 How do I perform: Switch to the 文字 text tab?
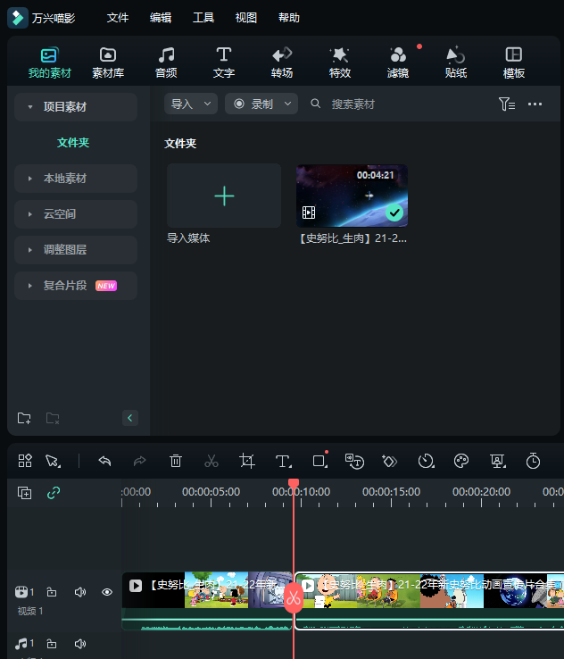(x=224, y=63)
